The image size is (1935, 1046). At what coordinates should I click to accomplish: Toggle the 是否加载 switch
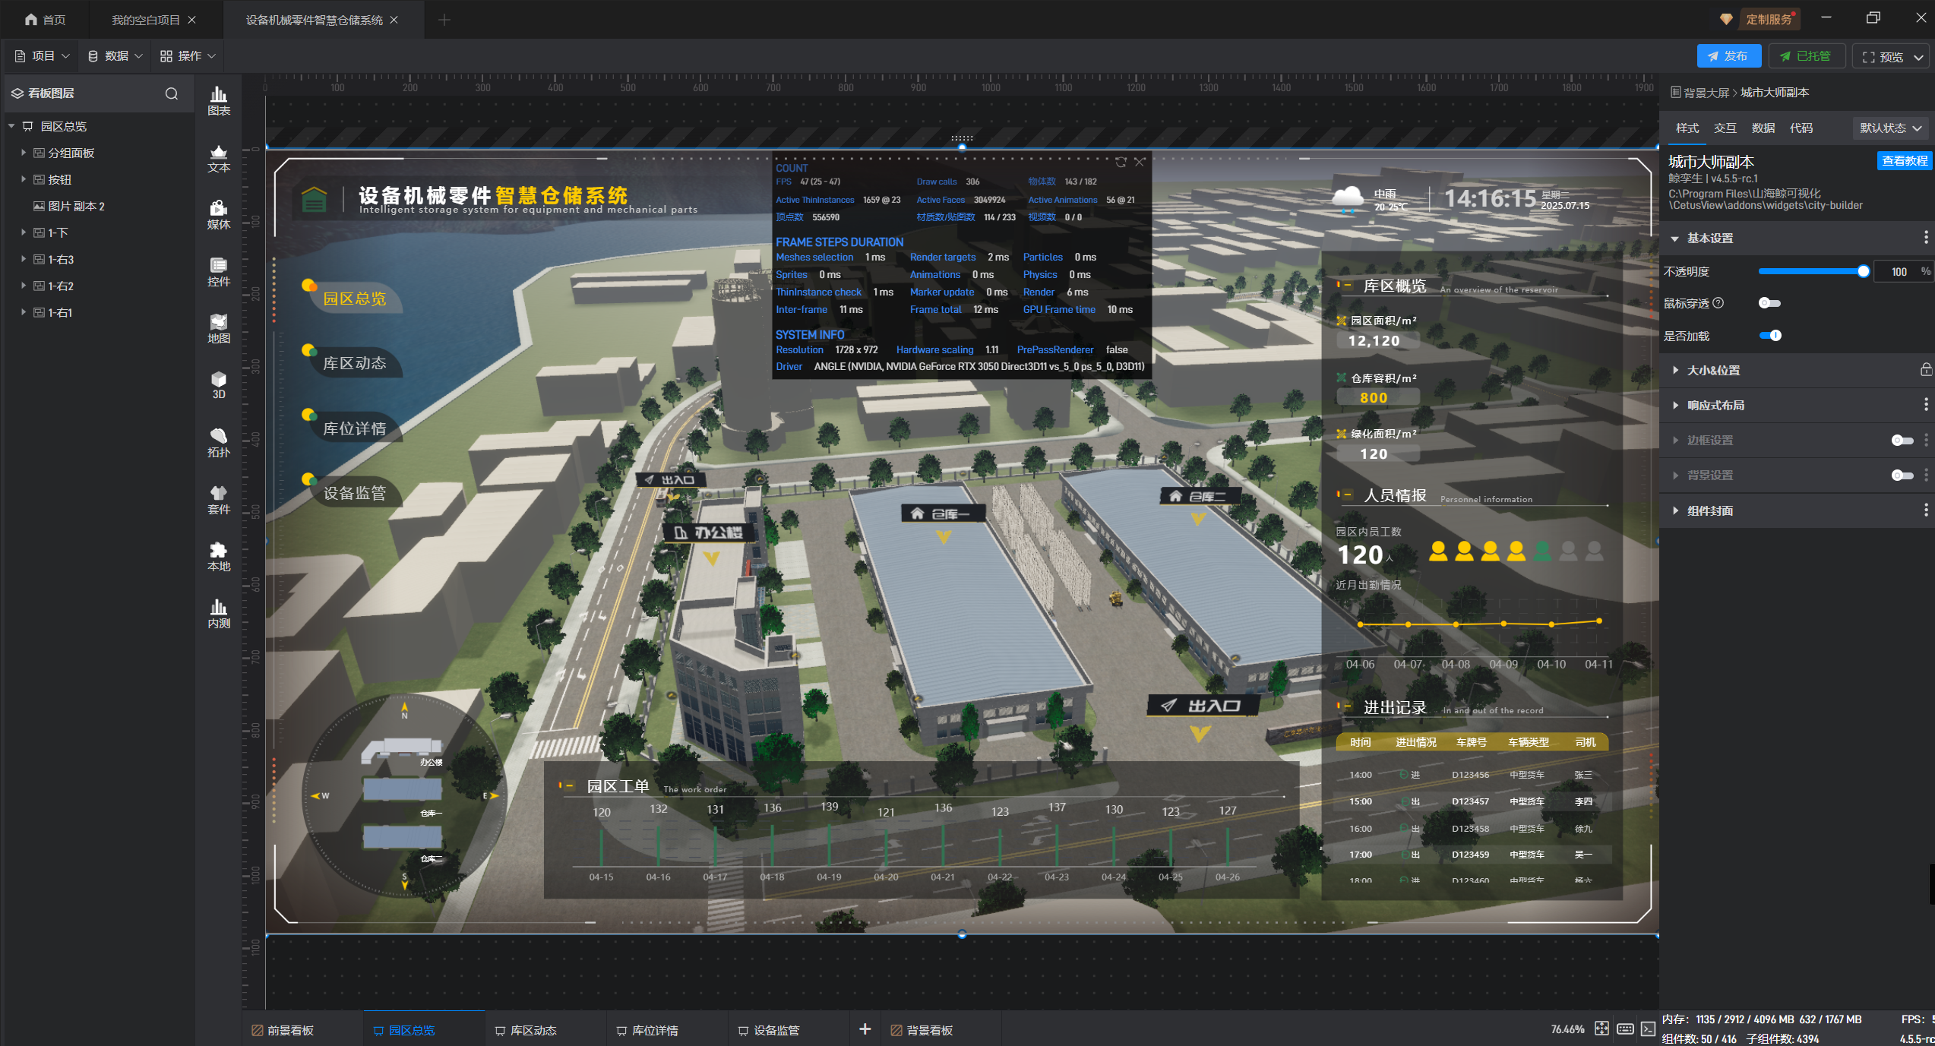(1770, 335)
